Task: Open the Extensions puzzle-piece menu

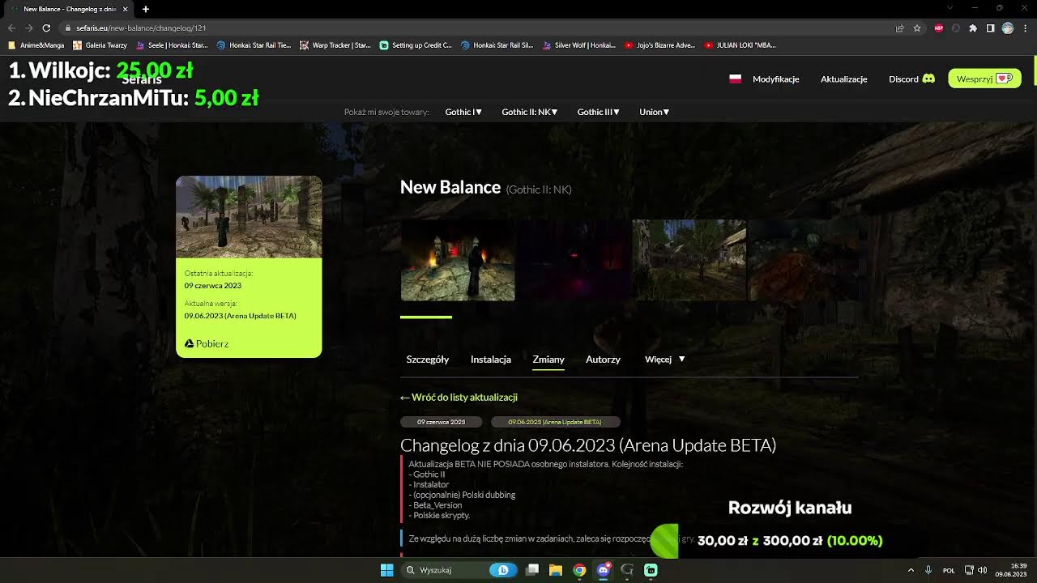Action: pos(973,28)
